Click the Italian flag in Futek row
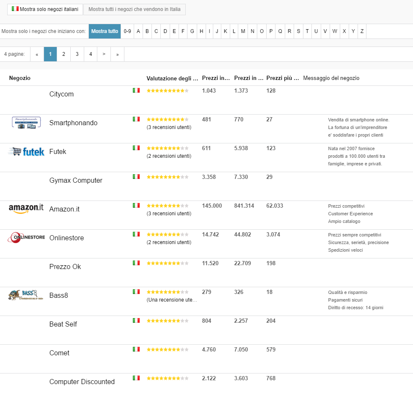Image resolution: width=413 pixels, height=401 pixels. (136, 148)
